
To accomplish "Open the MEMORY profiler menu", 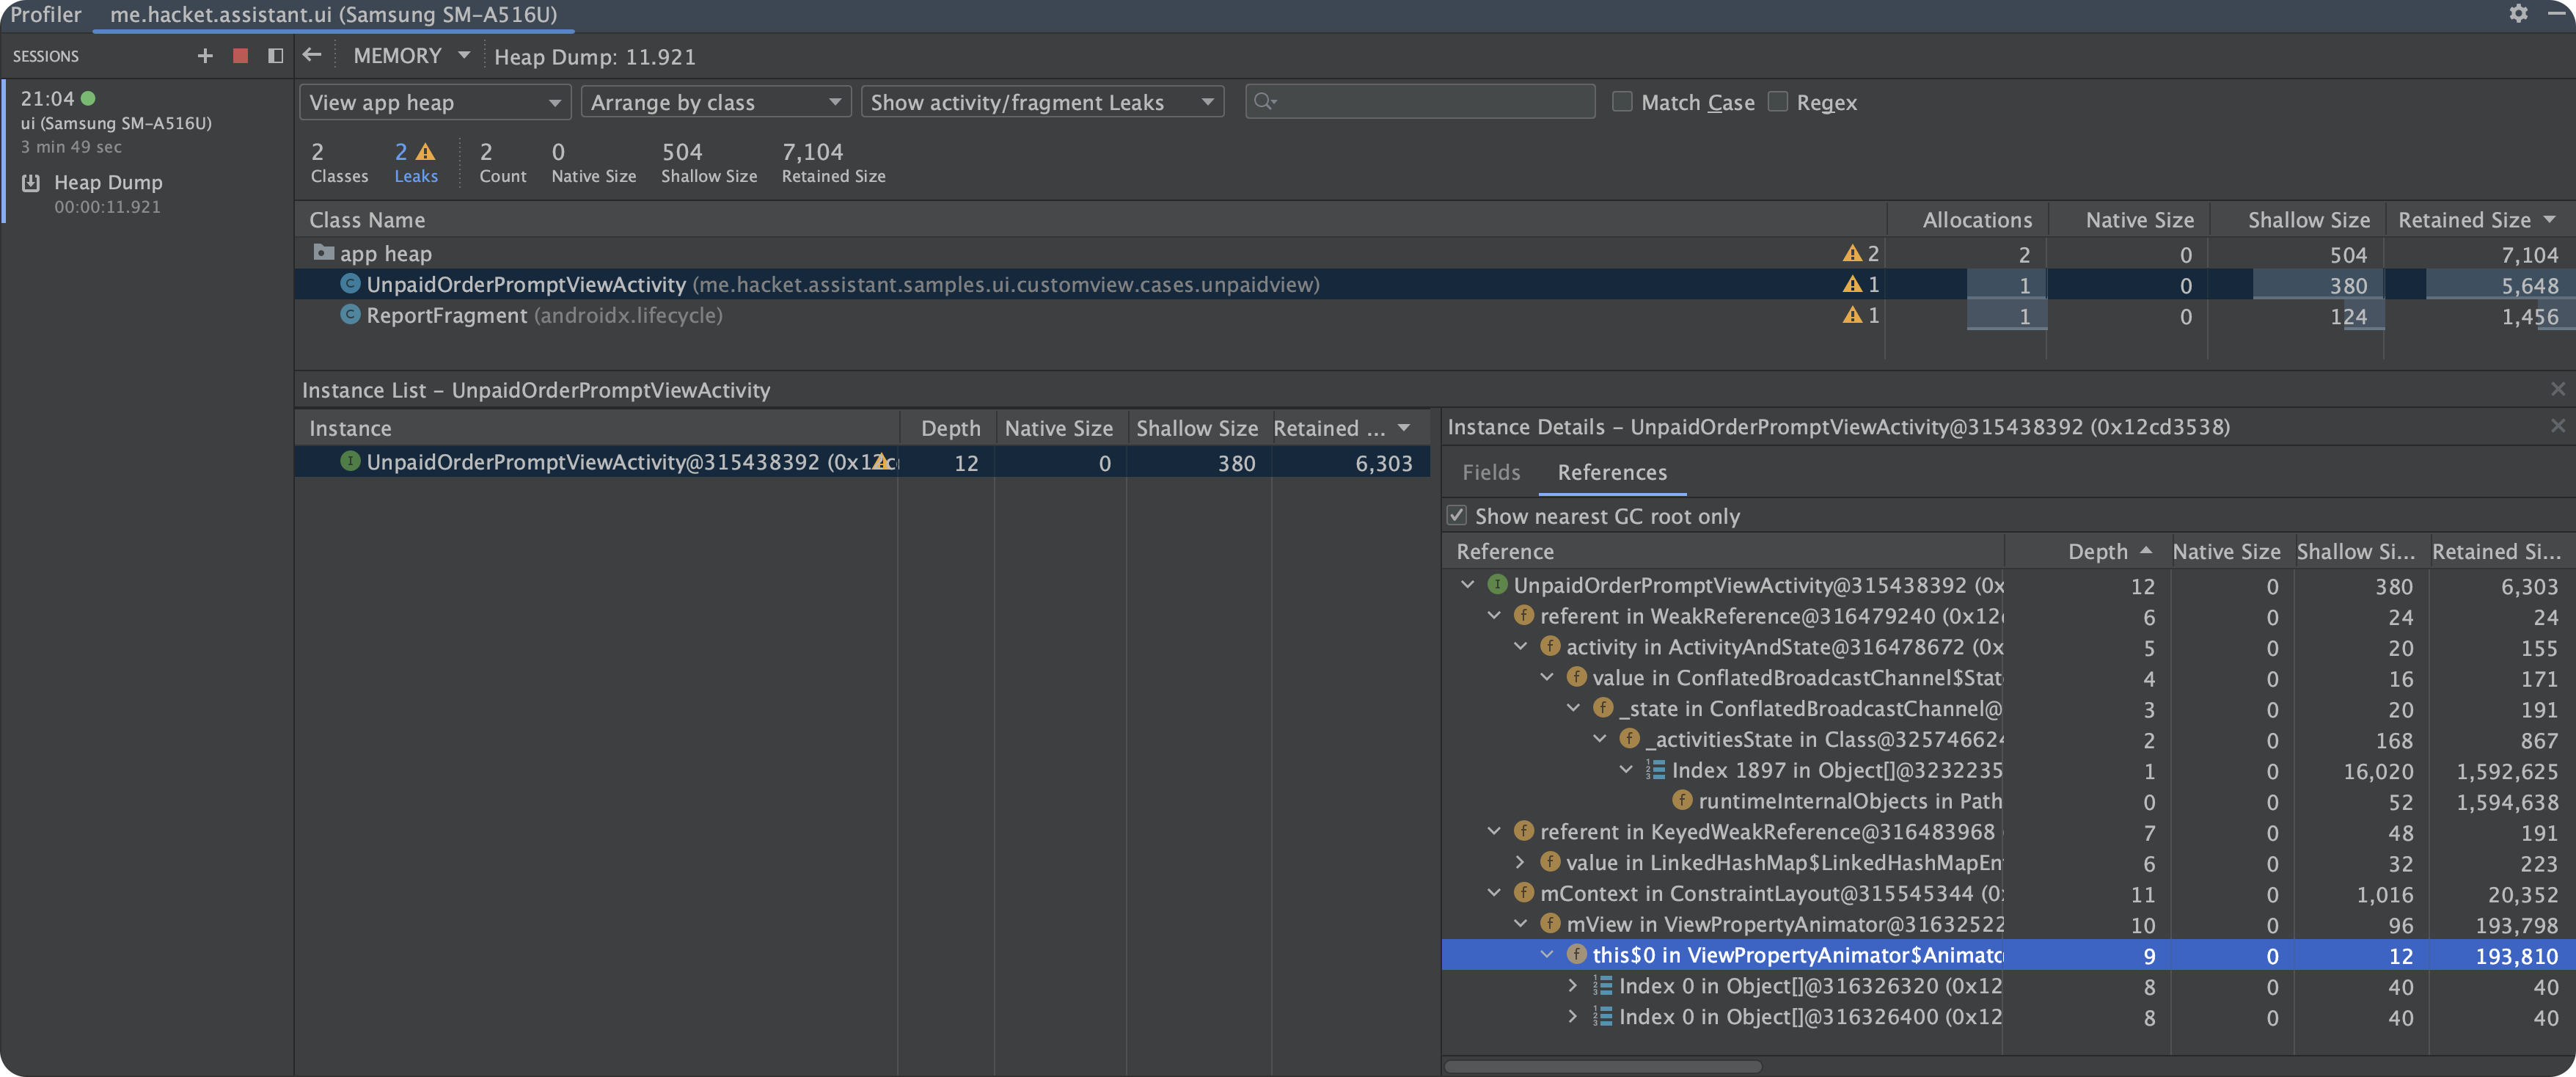I will tap(410, 56).
